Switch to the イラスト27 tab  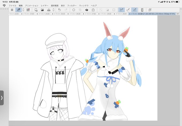click(x=90, y=14)
